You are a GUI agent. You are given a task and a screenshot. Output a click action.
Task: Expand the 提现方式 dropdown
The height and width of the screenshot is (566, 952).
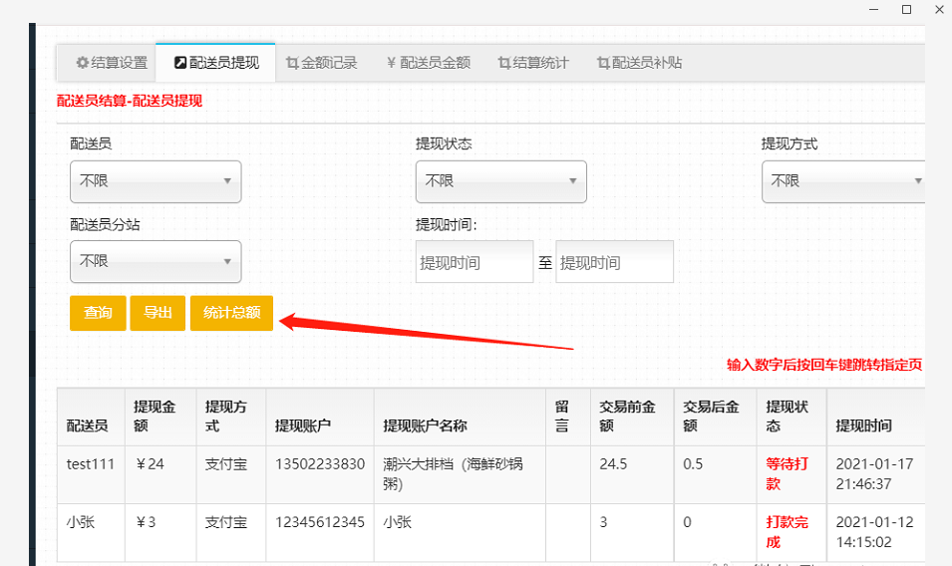click(x=843, y=181)
